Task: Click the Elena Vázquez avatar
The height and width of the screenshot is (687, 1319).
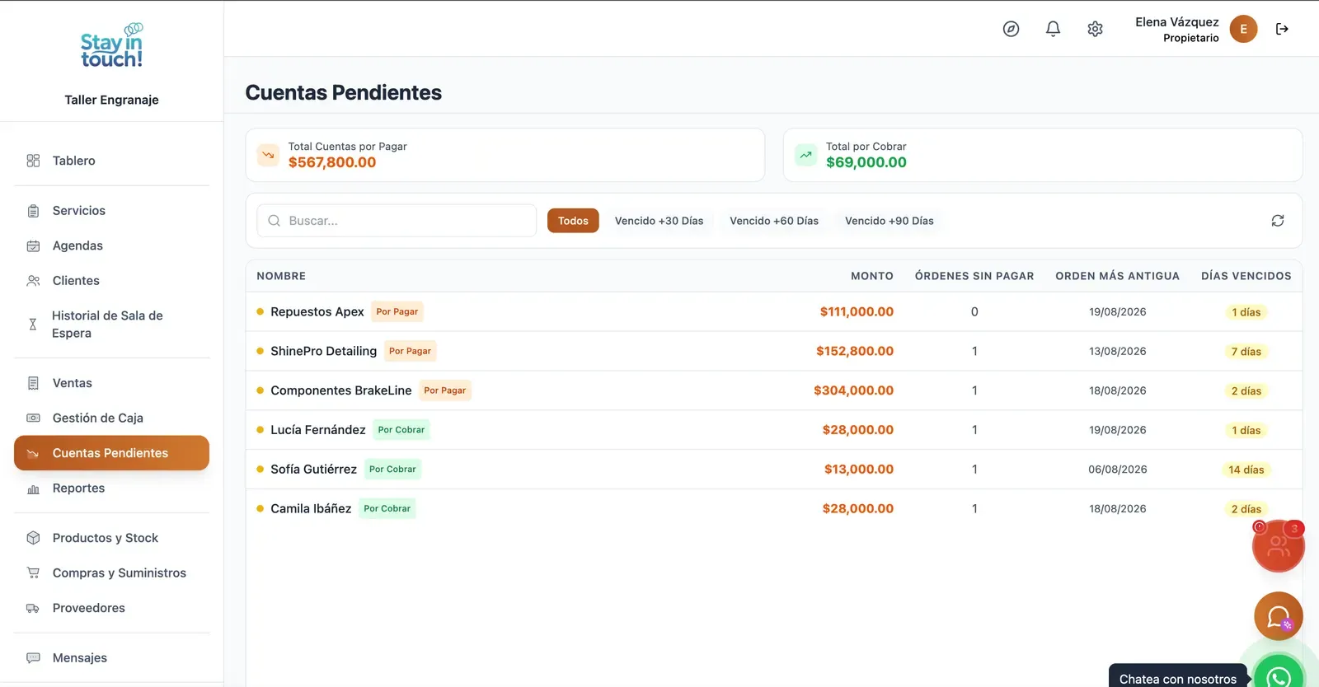Action: 1243,29
